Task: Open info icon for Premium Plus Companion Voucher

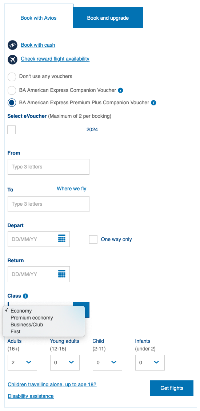Action: tap(153, 103)
